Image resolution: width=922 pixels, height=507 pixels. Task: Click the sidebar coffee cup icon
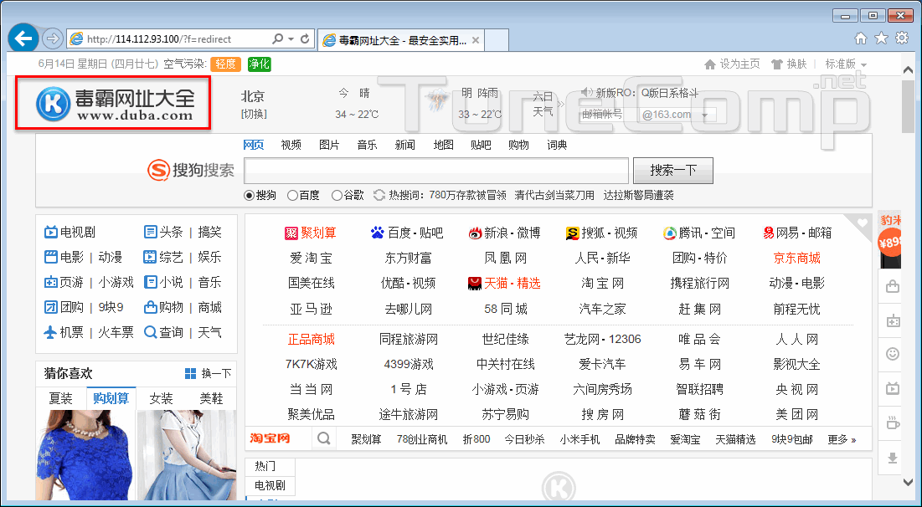pos(893,422)
